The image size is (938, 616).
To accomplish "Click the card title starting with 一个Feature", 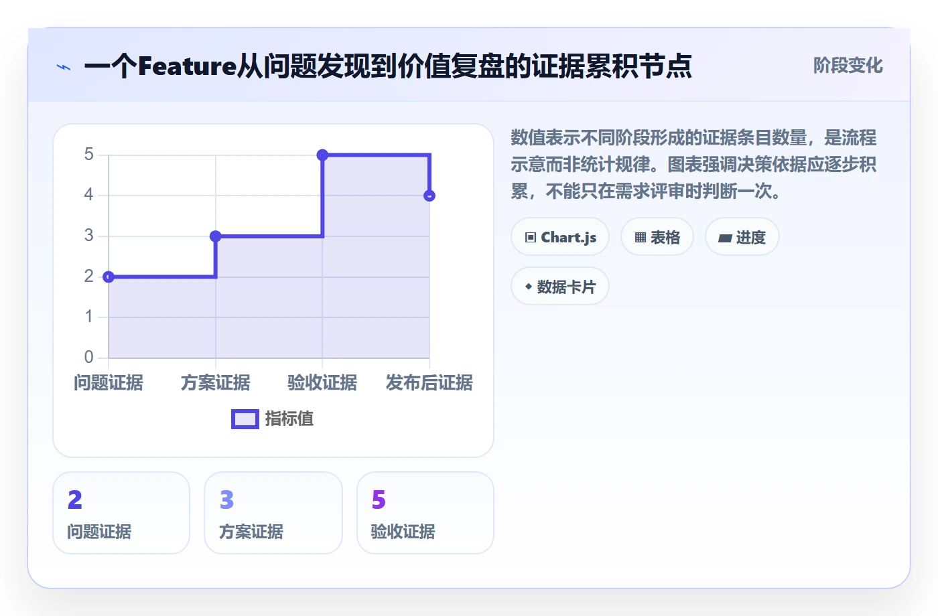I will pos(388,66).
